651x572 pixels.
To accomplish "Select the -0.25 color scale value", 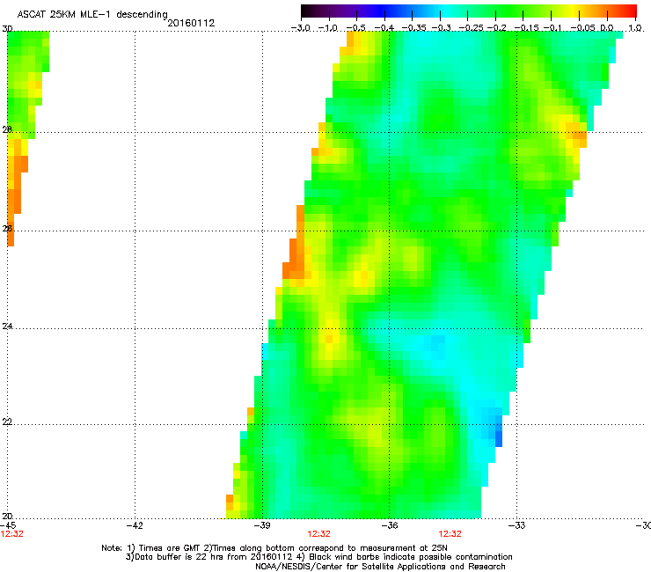I will 471,28.
